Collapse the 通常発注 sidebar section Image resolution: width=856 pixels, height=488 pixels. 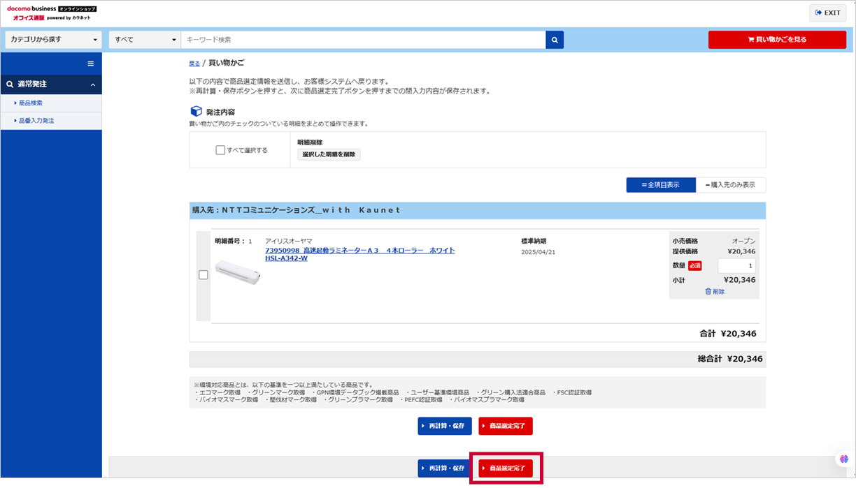click(93, 84)
